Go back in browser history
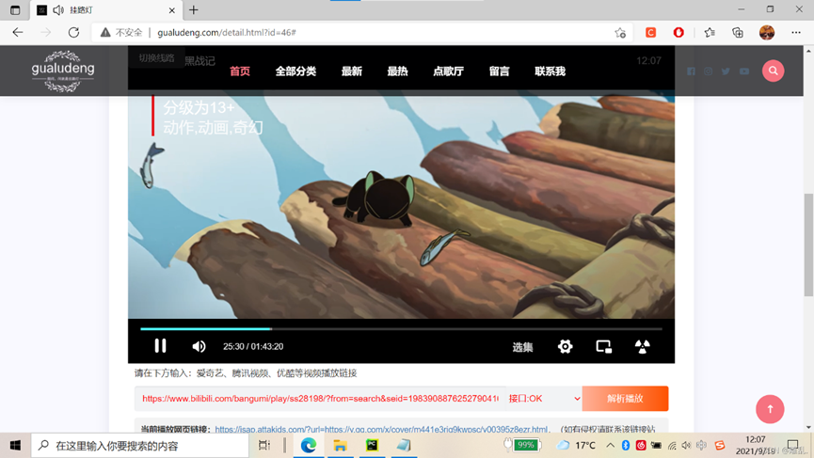 18,32
